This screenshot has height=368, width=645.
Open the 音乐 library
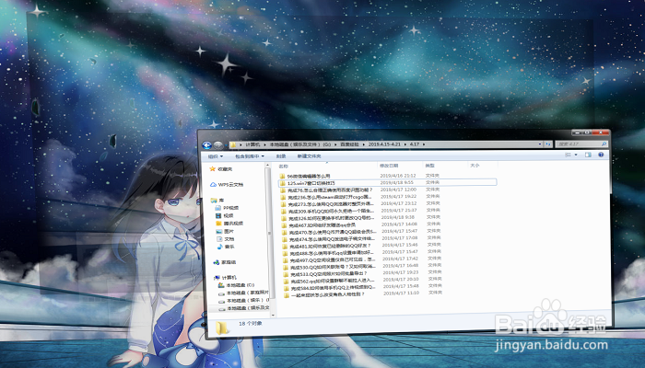(226, 247)
